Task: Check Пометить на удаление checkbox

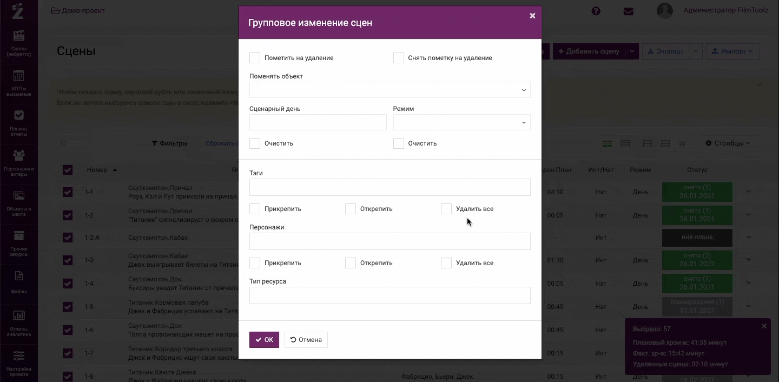Action: (x=255, y=58)
